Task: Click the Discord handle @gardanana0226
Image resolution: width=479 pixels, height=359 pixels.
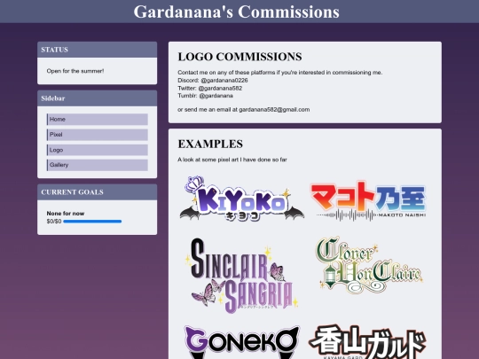Action: (x=224, y=81)
